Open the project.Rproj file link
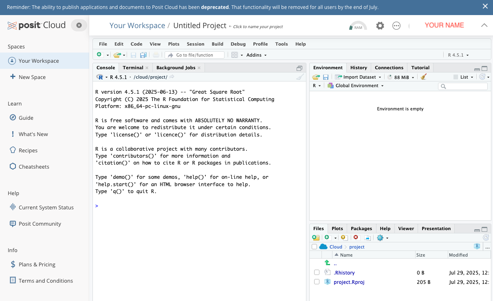The image size is (493, 301). click(x=349, y=282)
